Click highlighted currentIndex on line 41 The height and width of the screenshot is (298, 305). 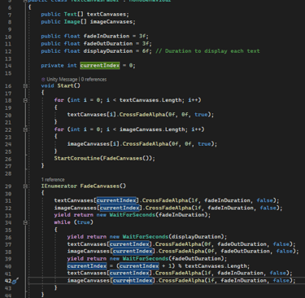tap(129, 274)
